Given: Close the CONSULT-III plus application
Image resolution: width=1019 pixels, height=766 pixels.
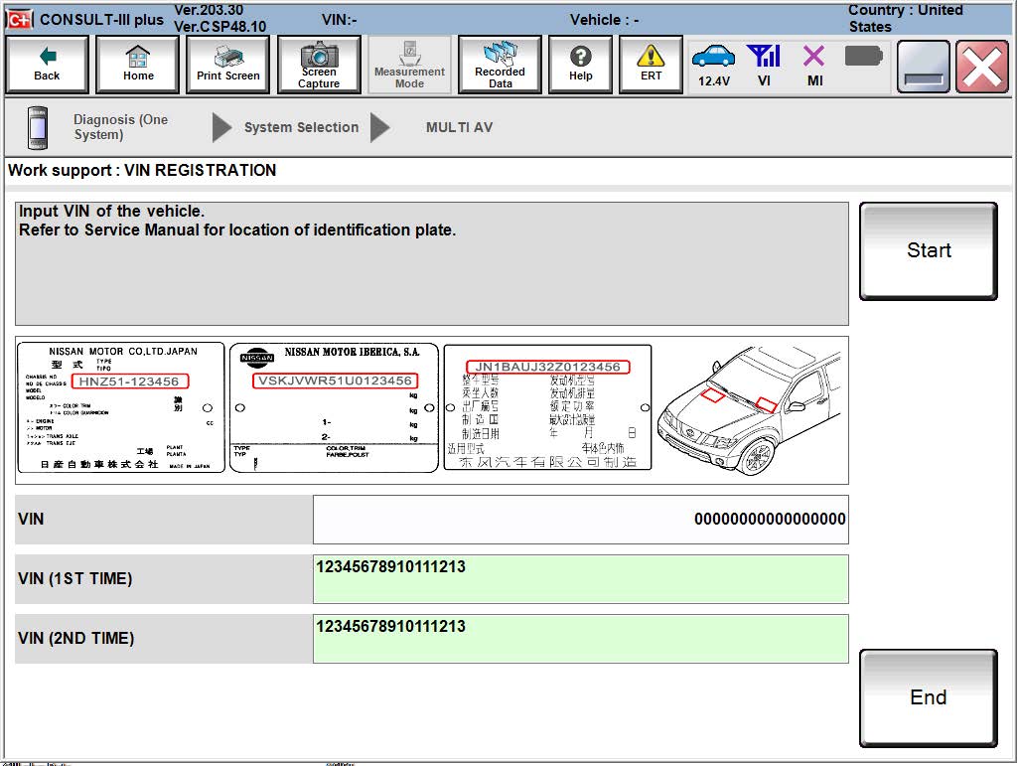Looking at the screenshot, I should [x=982, y=67].
